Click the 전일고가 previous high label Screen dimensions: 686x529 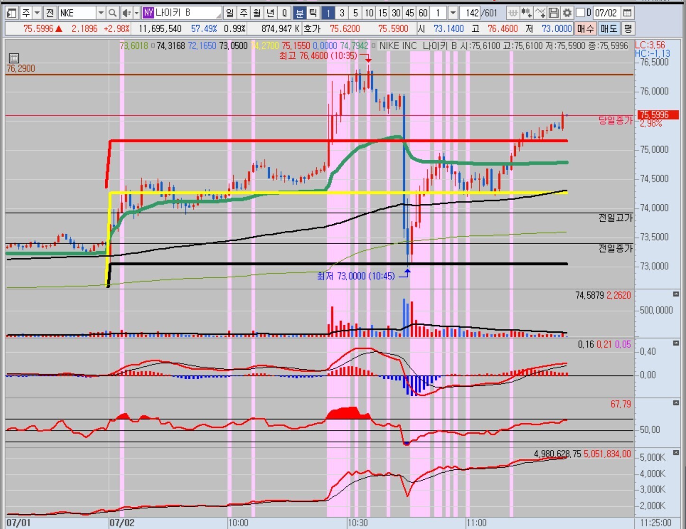click(x=615, y=218)
